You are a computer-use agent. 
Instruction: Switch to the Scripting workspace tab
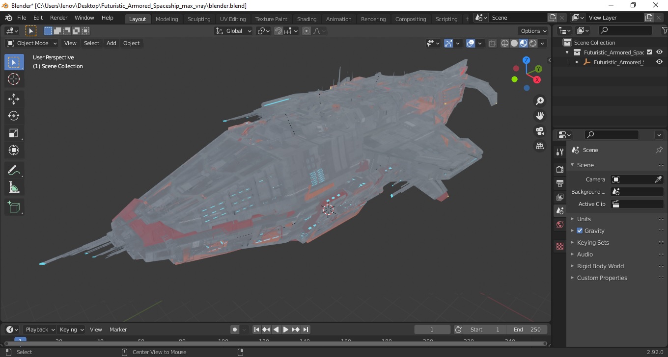coord(446,19)
